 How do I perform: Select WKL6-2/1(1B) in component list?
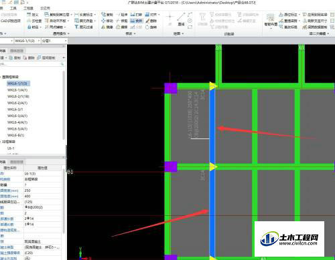(x=18, y=96)
